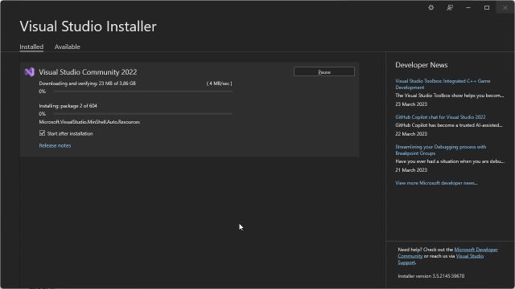
Task: Maximize the Visual Studio Installer window
Action: pyautogui.click(x=487, y=7)
